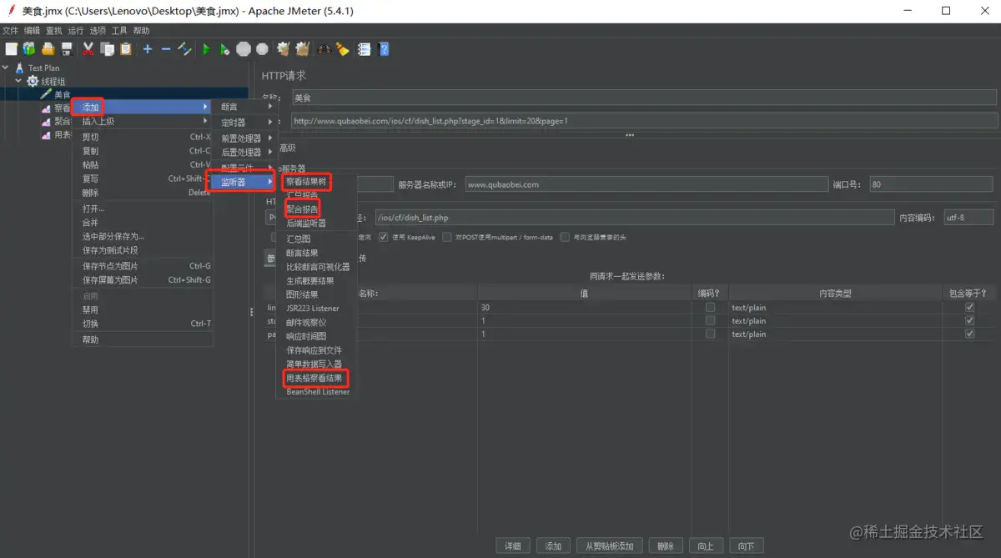Select 聚合报告 from listener submenu

[x=302, y=209]
